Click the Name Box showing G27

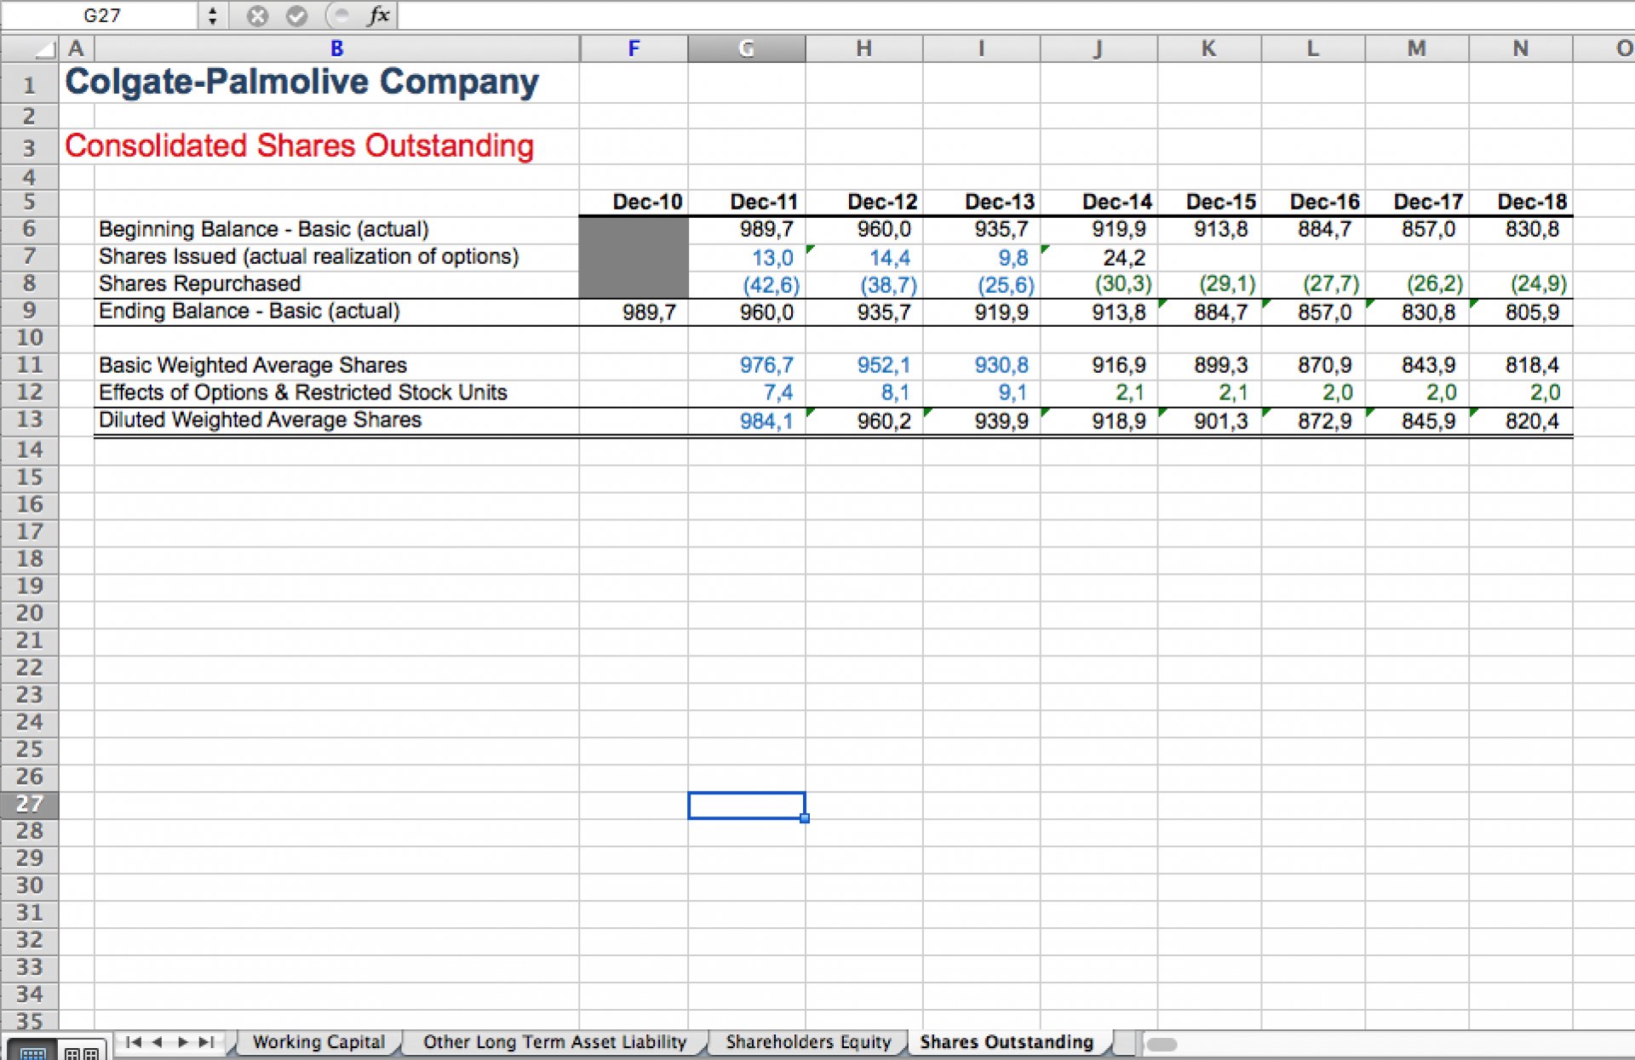click(100, 15)
